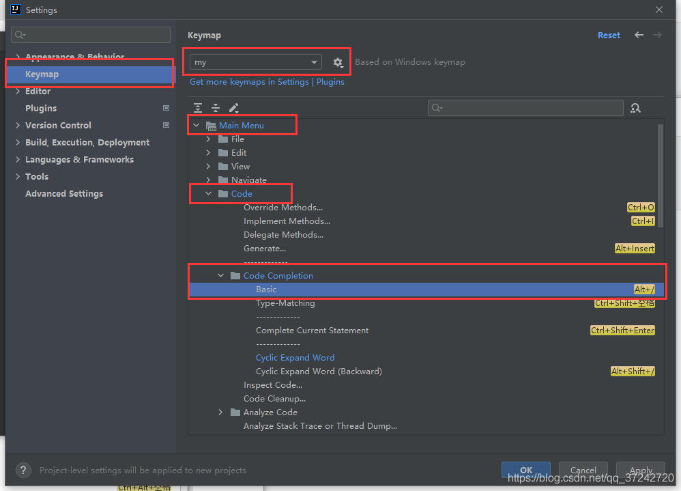The height and width of the screenshot is (491, 681).
Task: Go forward with the right arrow
Action: (657, 35)
